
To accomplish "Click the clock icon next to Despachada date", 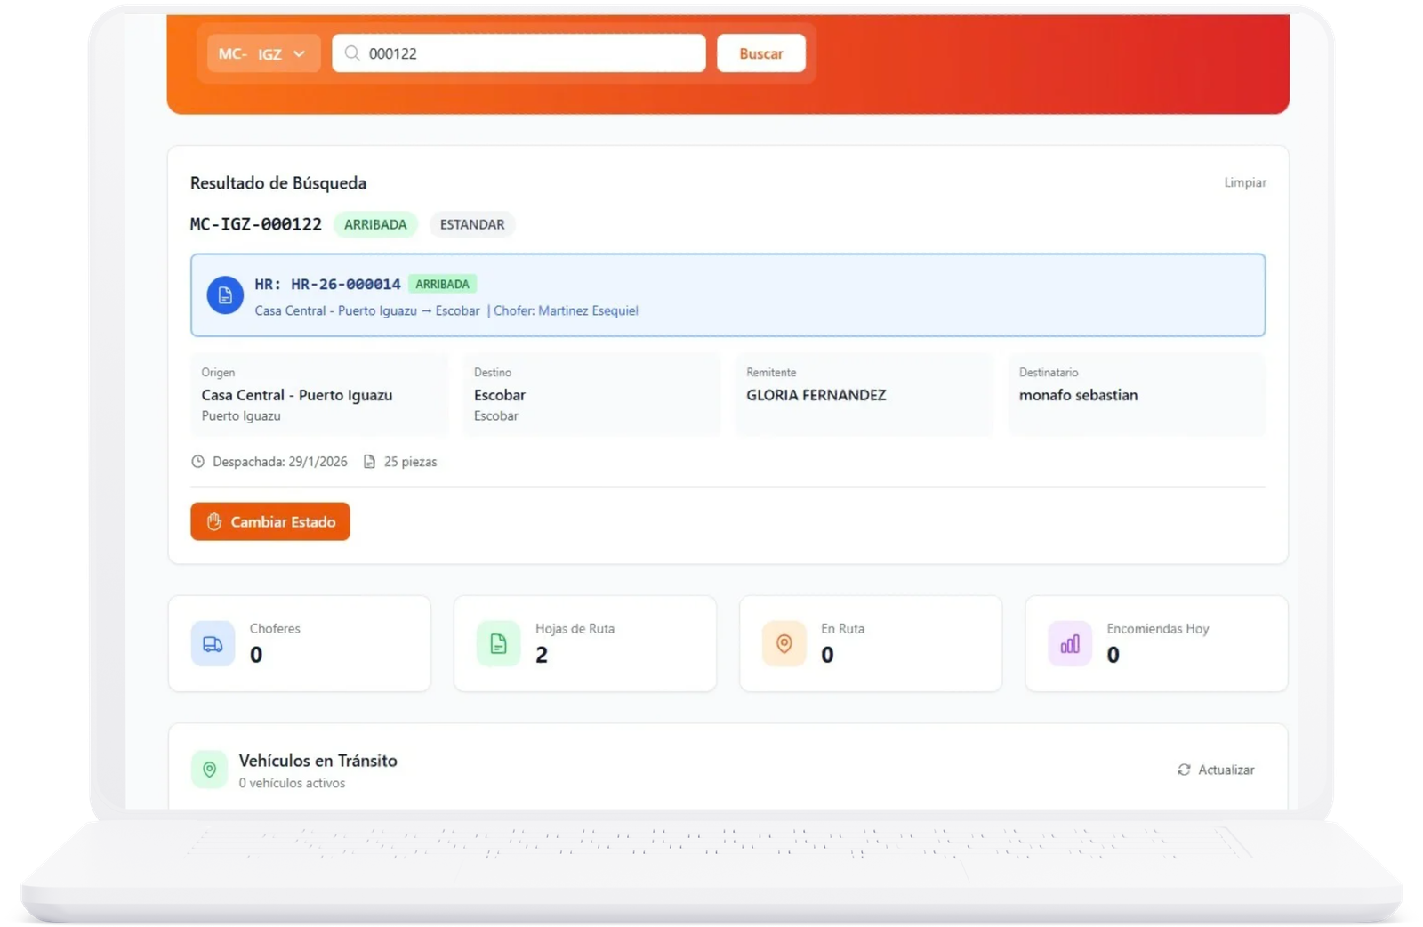I will [198, 462].
